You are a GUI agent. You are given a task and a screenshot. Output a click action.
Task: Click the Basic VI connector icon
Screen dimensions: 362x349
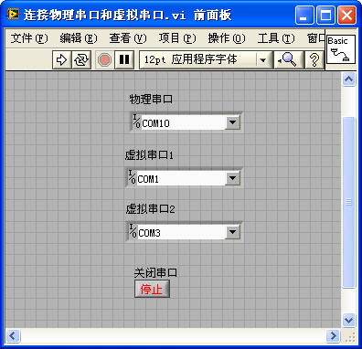tap(341, 49)
